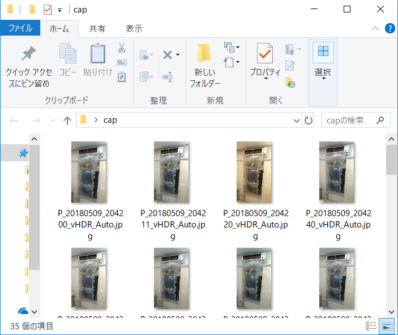Image resolution: width=398 pixels, height=335 pixels.
Task: Switch to large thumbnails view icon
Action: (387, 326)
